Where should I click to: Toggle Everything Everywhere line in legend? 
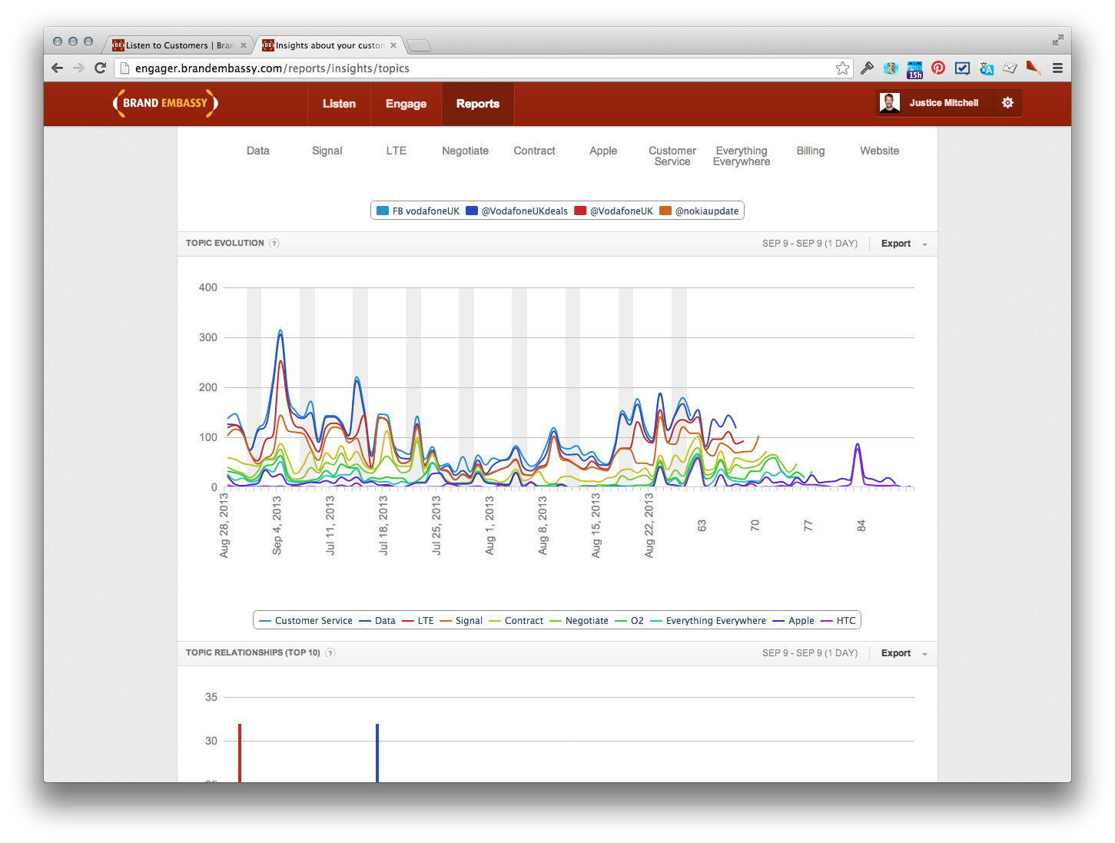click(708, 621)
